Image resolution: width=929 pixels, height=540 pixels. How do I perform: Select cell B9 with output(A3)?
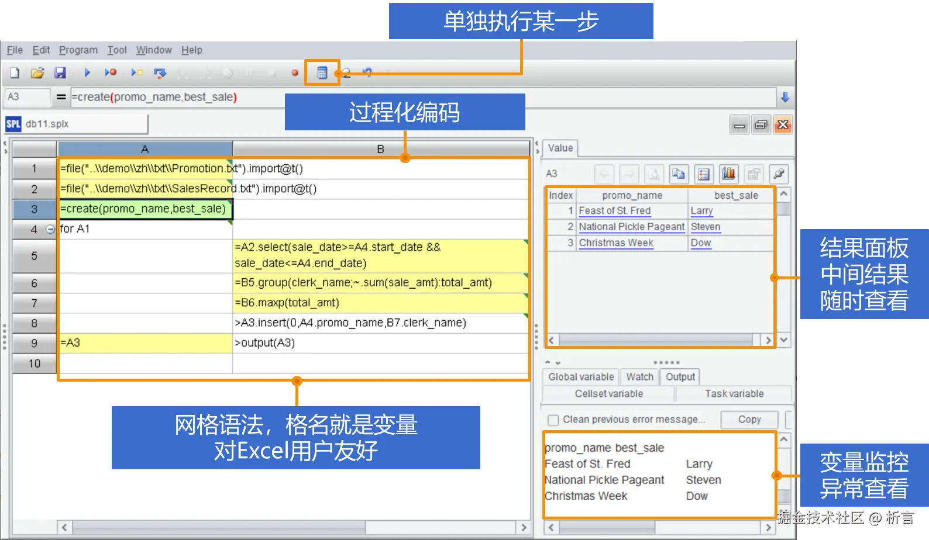point(380,343)
